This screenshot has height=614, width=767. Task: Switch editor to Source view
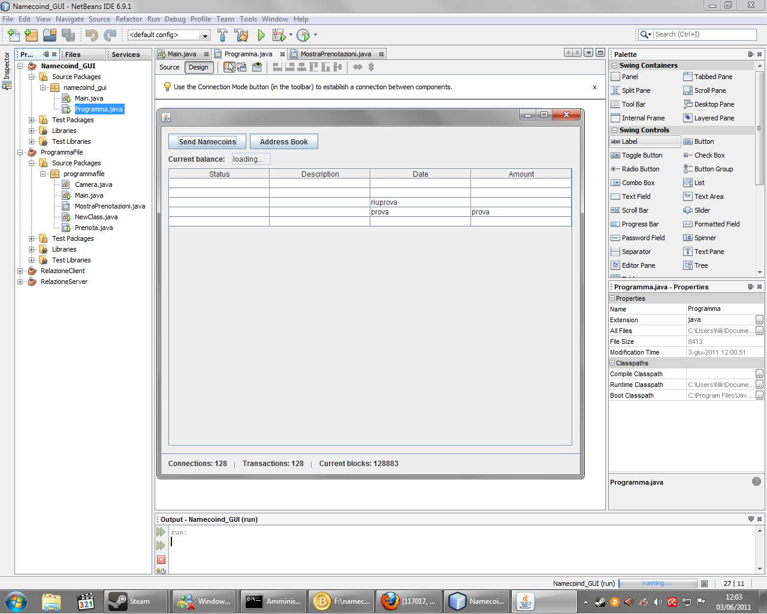[169, 67]
